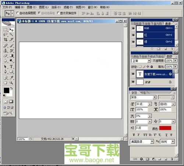Select the Zoom tool
The image size is (184, 166).
[x=11, y=83]
